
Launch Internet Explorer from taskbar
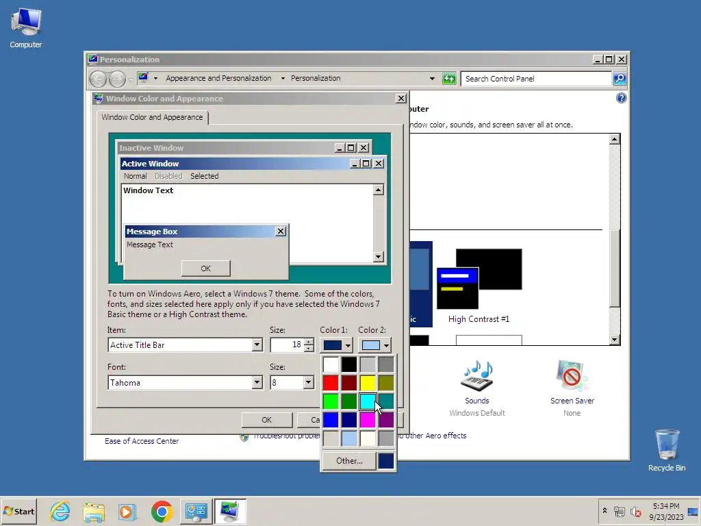click(x=60, y=511)
